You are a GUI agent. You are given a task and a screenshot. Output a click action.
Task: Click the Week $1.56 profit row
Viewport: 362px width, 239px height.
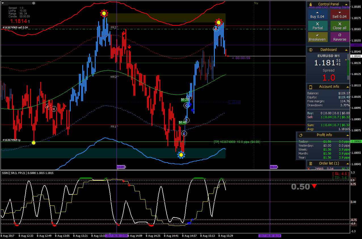point(324,149)
